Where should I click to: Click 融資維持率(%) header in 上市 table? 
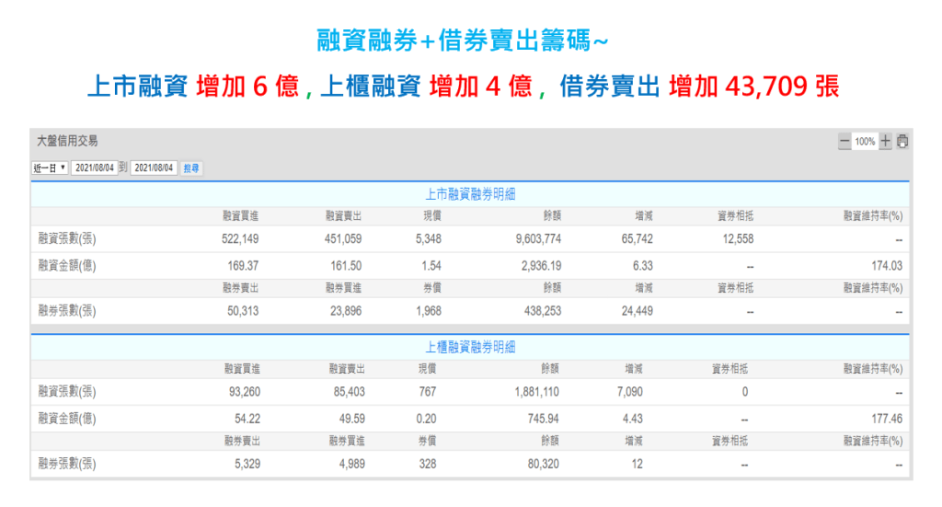click(873, 215)
